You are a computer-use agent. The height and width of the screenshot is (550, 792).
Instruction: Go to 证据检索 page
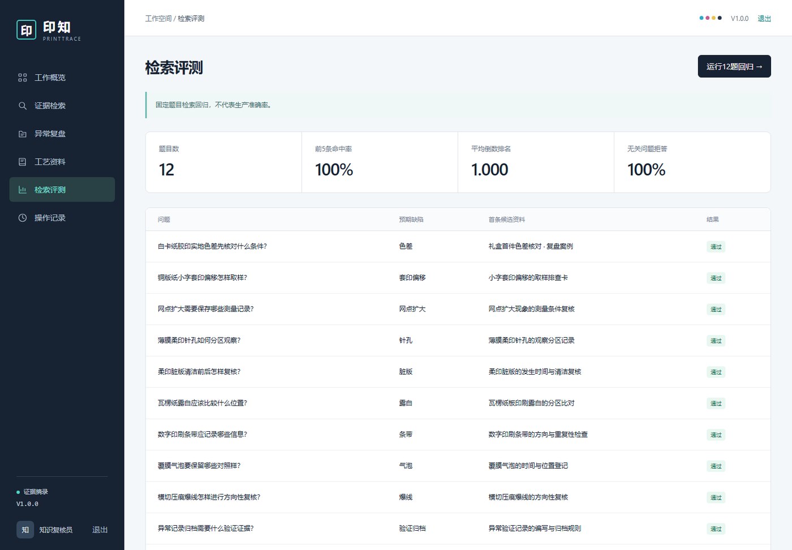coord(62,106)
